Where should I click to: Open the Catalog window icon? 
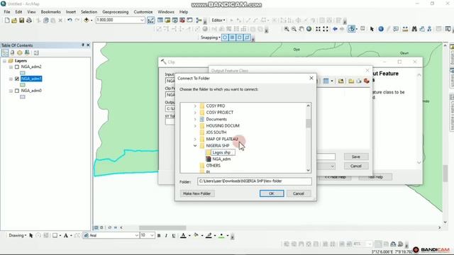click(x=167, y=21)
